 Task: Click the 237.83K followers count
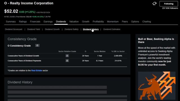[170, 8]
